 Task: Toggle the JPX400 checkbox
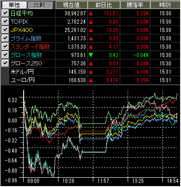(x=5, y=30)
